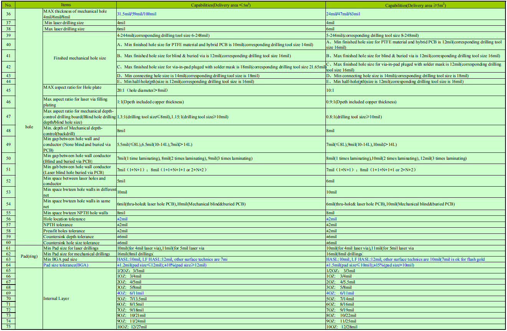Click the "2OZ: 4/5.5mil" cell
507x331 pixels.
pyautogui.click(x=415, y=282)
